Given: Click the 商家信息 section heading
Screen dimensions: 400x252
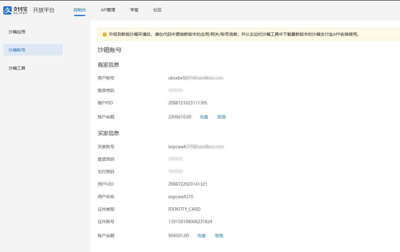Looking at the screenshot, I should tap(109, 65).
